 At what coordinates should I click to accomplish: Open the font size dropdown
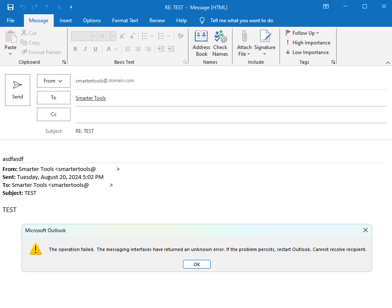(114, 36)
